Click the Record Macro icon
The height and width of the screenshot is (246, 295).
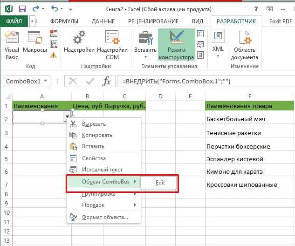coord(54,34)
